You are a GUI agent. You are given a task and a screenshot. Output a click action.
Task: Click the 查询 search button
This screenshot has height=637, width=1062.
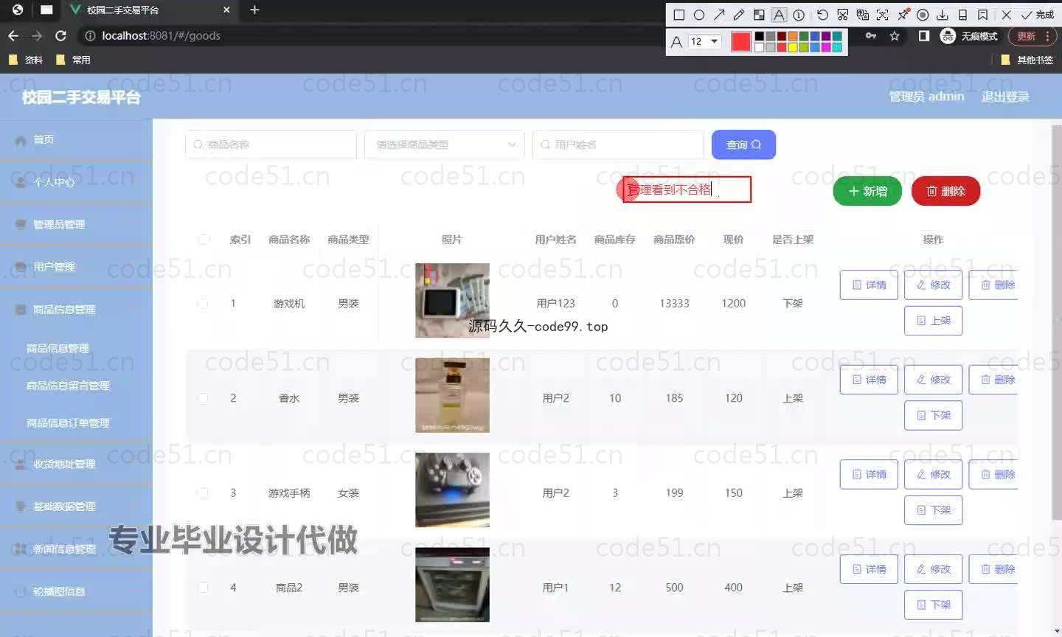743,145
